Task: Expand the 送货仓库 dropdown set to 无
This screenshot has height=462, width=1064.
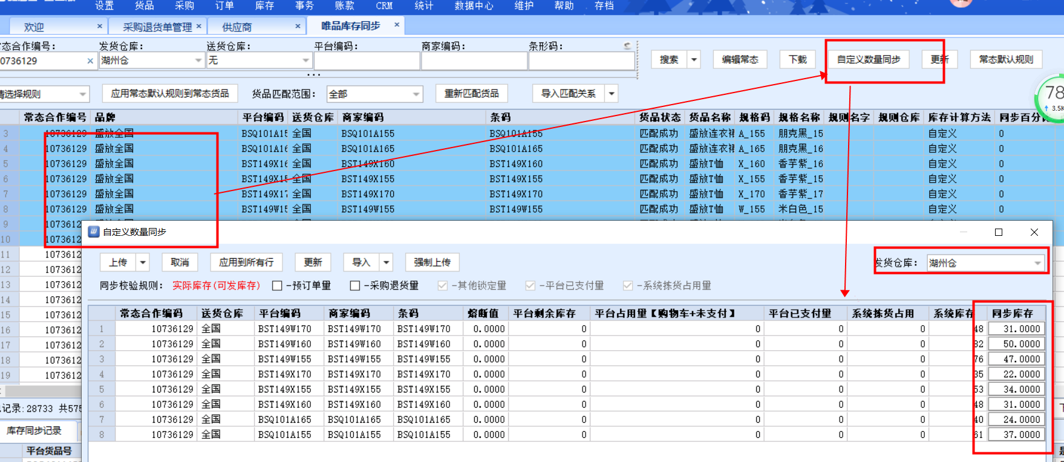Action: pos(305,60)
